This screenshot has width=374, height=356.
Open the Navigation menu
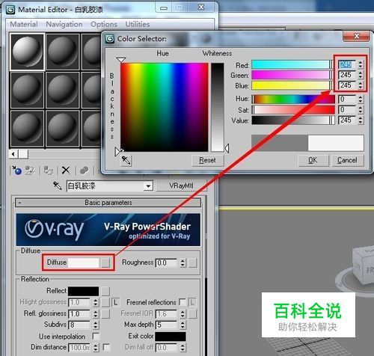tap(64, 25)
